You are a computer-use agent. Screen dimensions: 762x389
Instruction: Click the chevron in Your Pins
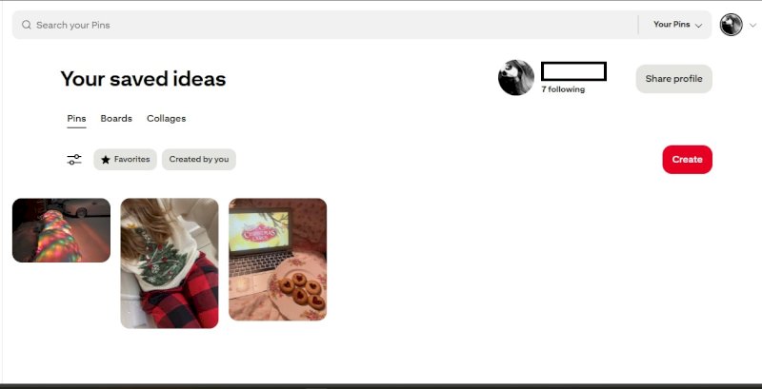coord(699,26)
